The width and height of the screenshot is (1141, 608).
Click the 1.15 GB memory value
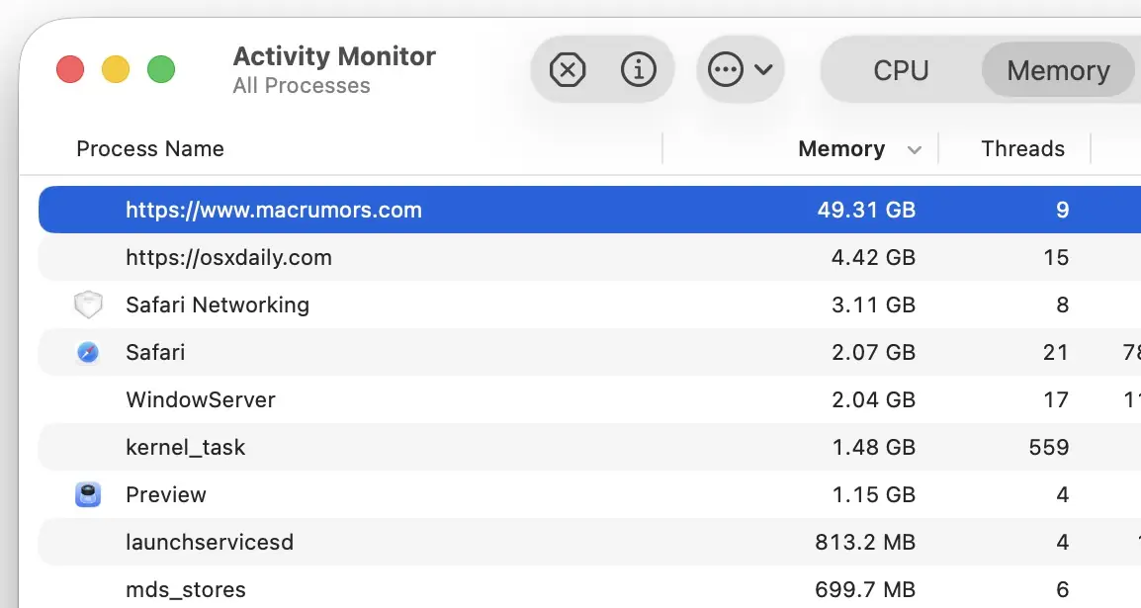tap(873, 494)
